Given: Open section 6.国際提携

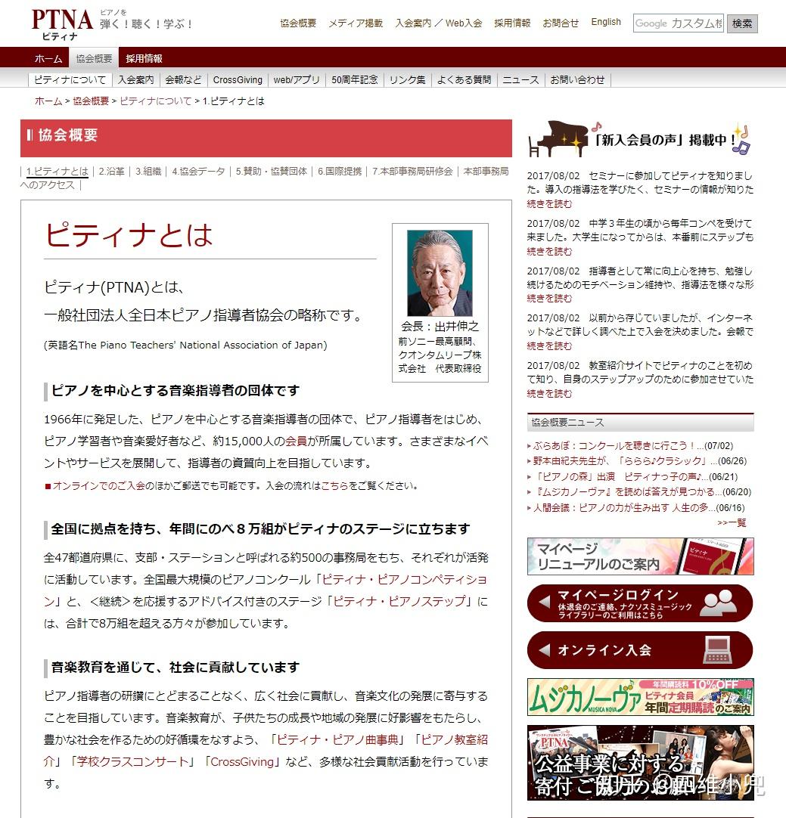Looking at the screenshot, I should click(x=339, y=171).
